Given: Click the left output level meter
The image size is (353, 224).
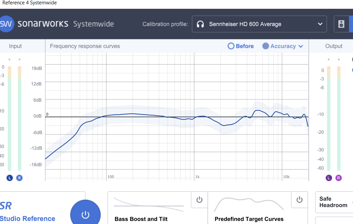Looking at the screenshot, I should (329, 118).
